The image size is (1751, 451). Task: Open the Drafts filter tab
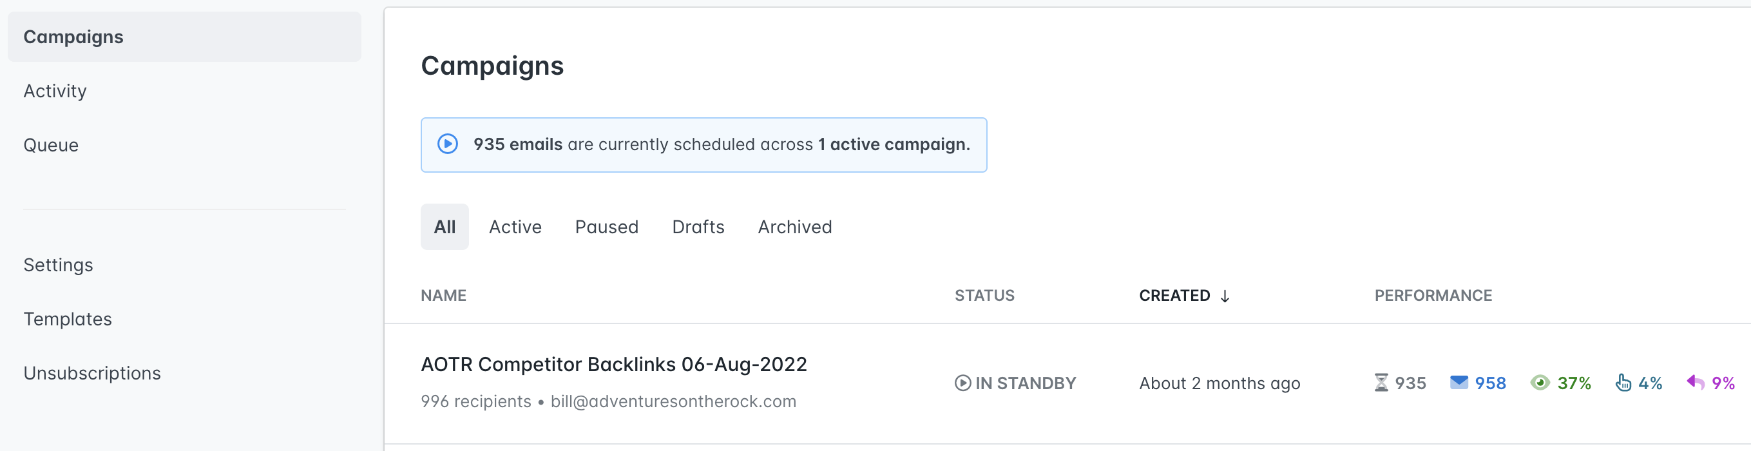click(698, 227)
